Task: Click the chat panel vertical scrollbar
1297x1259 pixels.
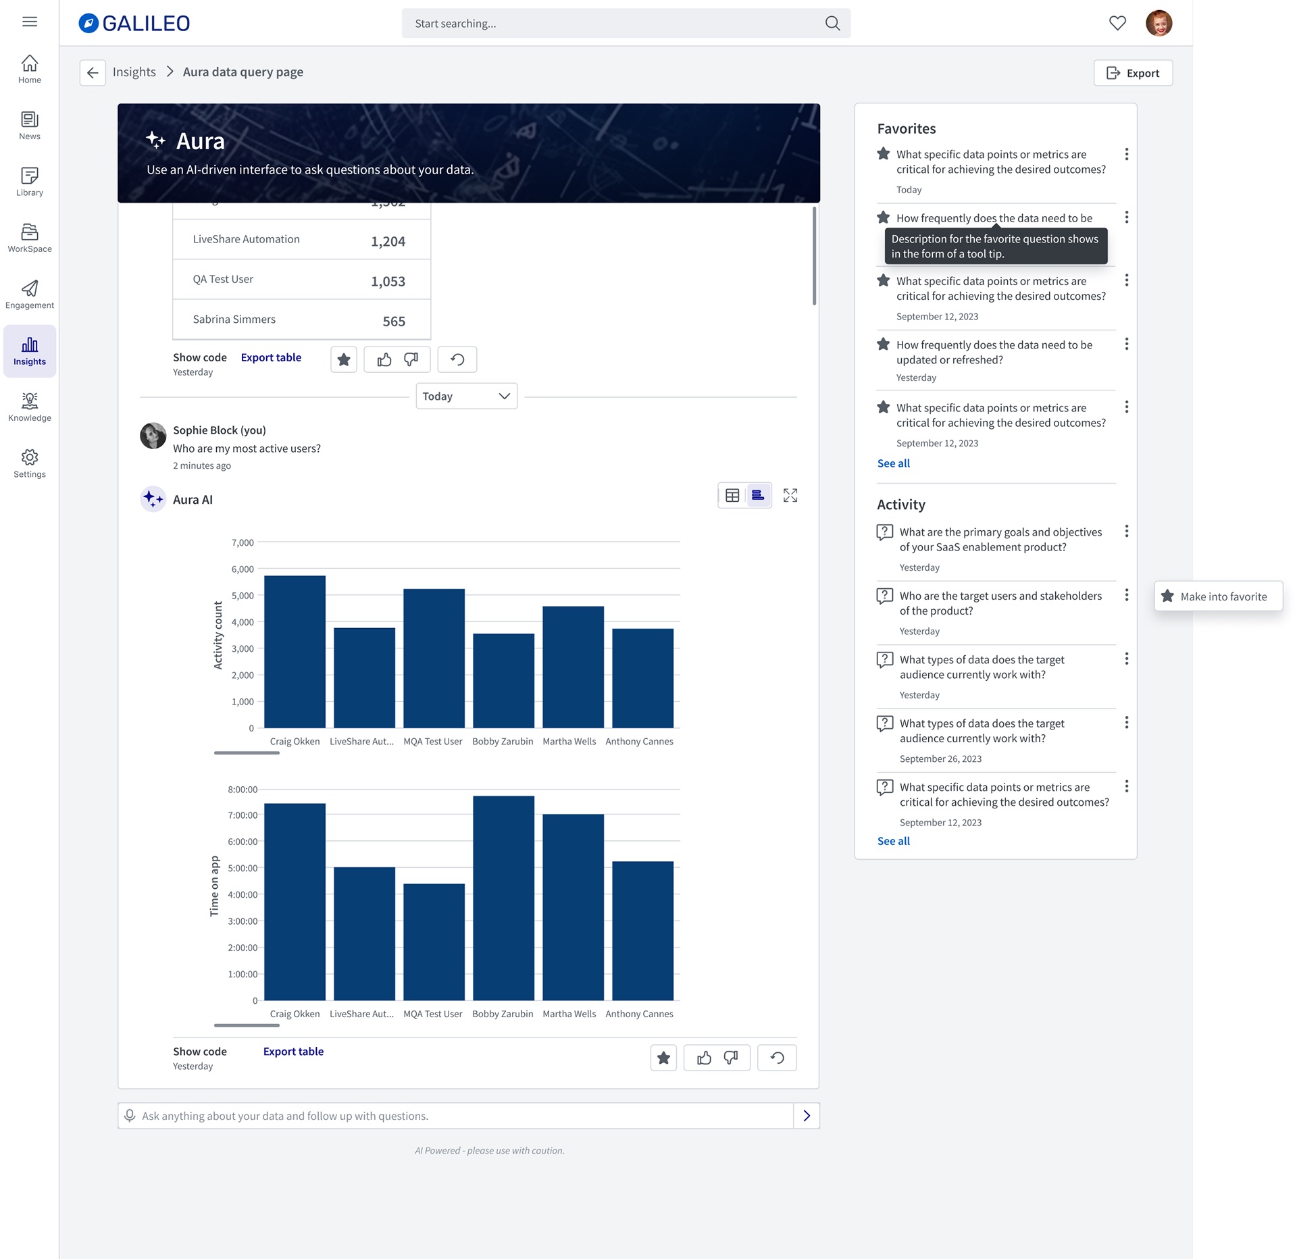Action: tap(814, 256)
